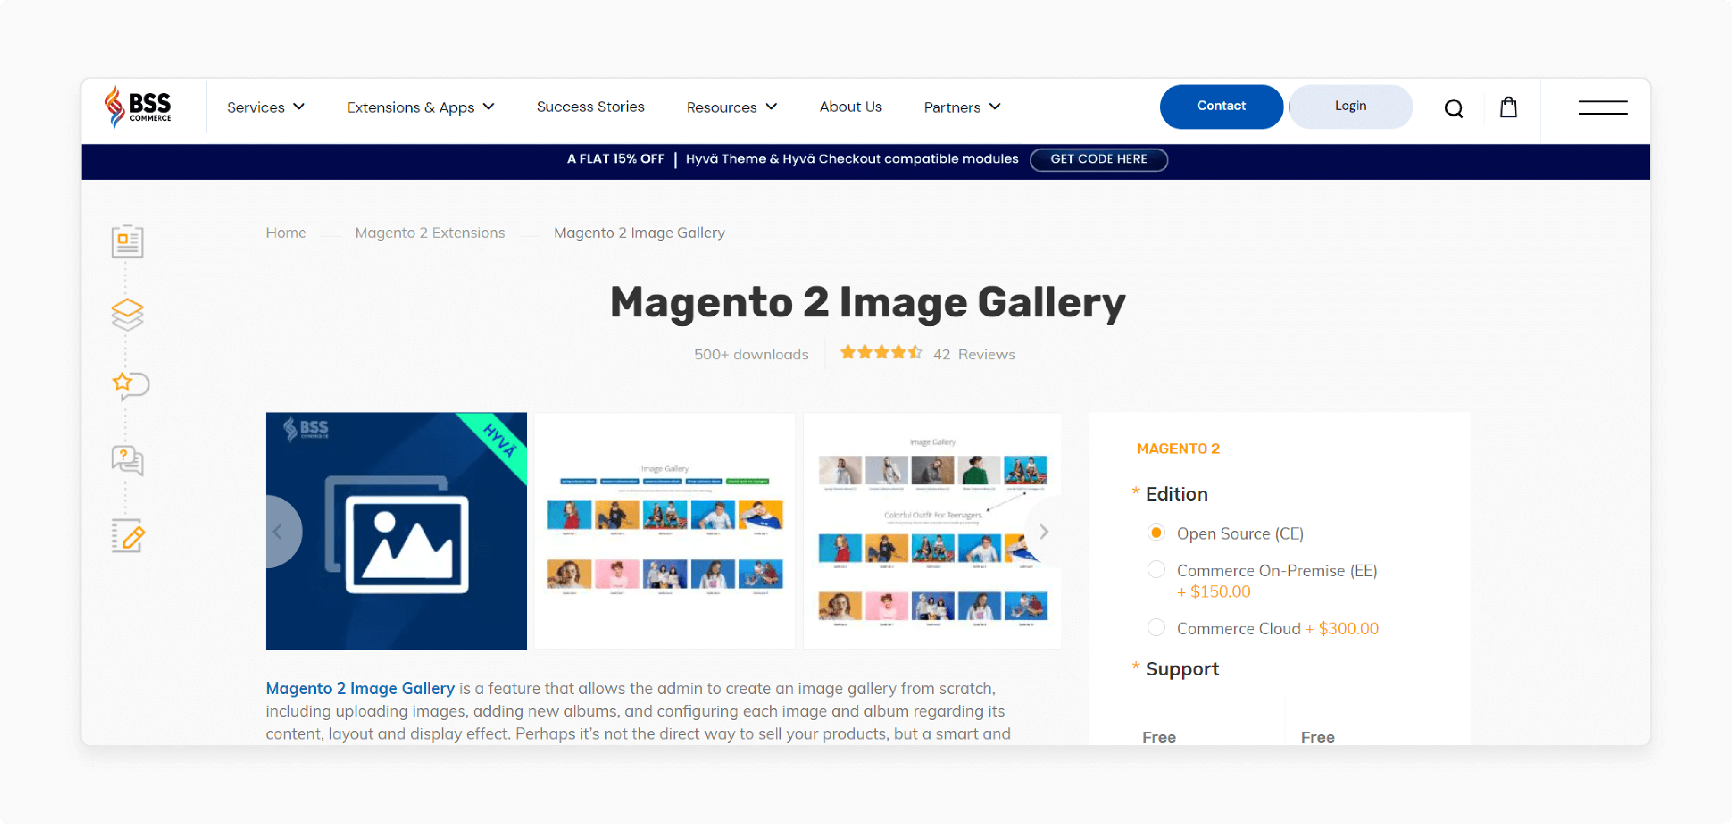Open the 42 Reviews link
This screenshot has height=824, width=1732.
click(x=974, y=354)
